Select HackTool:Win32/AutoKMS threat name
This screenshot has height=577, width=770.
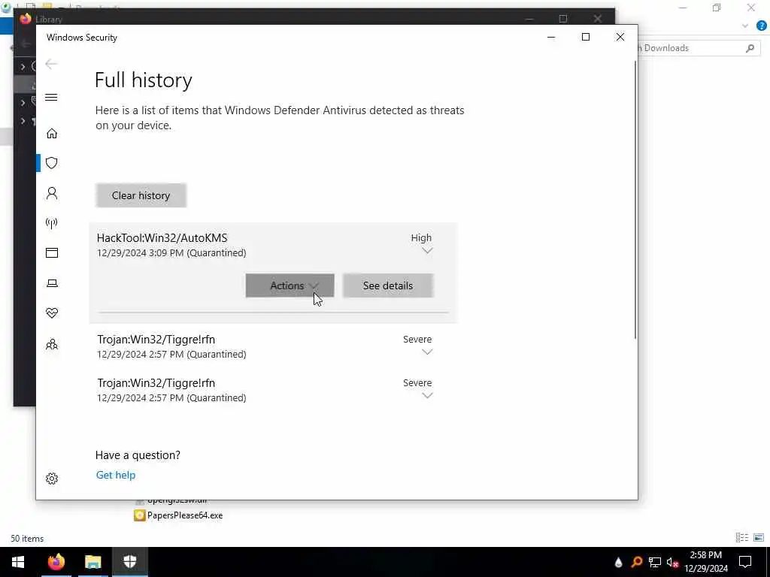(162, 238)
